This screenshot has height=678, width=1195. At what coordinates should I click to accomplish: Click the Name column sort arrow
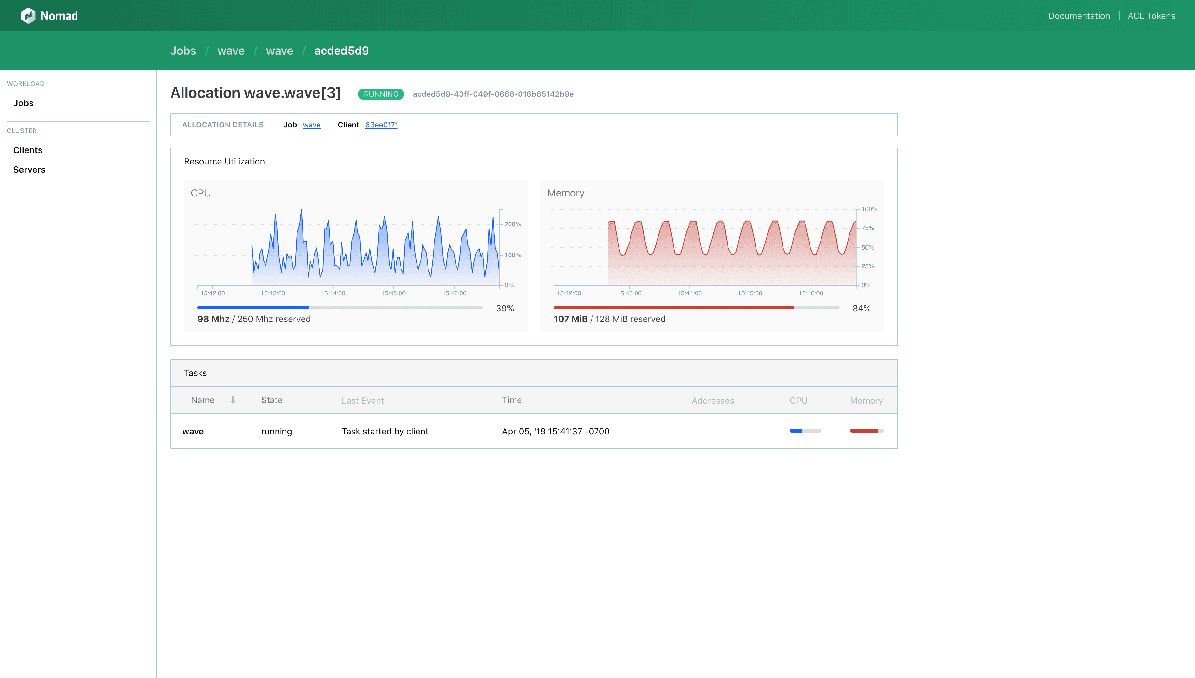pos(232,400)
